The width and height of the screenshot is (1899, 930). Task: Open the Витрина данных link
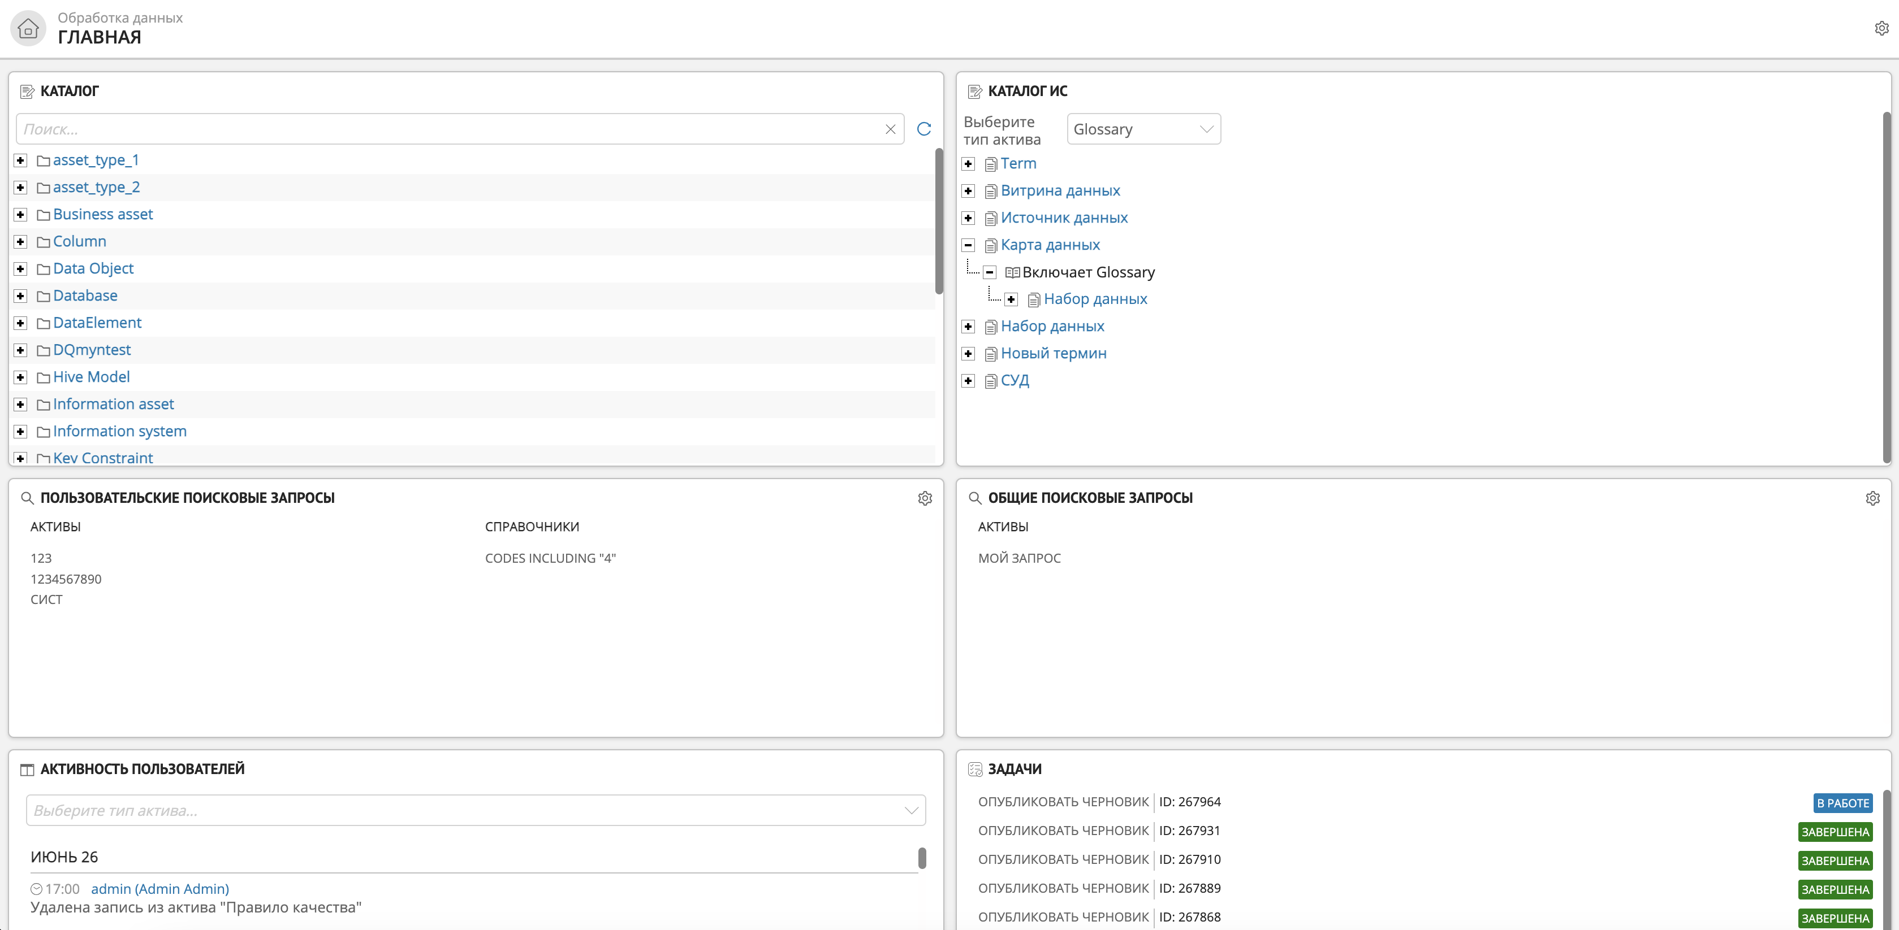coord(1060,191)
